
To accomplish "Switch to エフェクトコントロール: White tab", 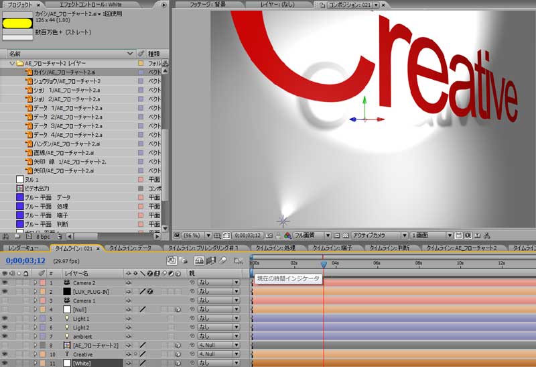I will (90, 5).
